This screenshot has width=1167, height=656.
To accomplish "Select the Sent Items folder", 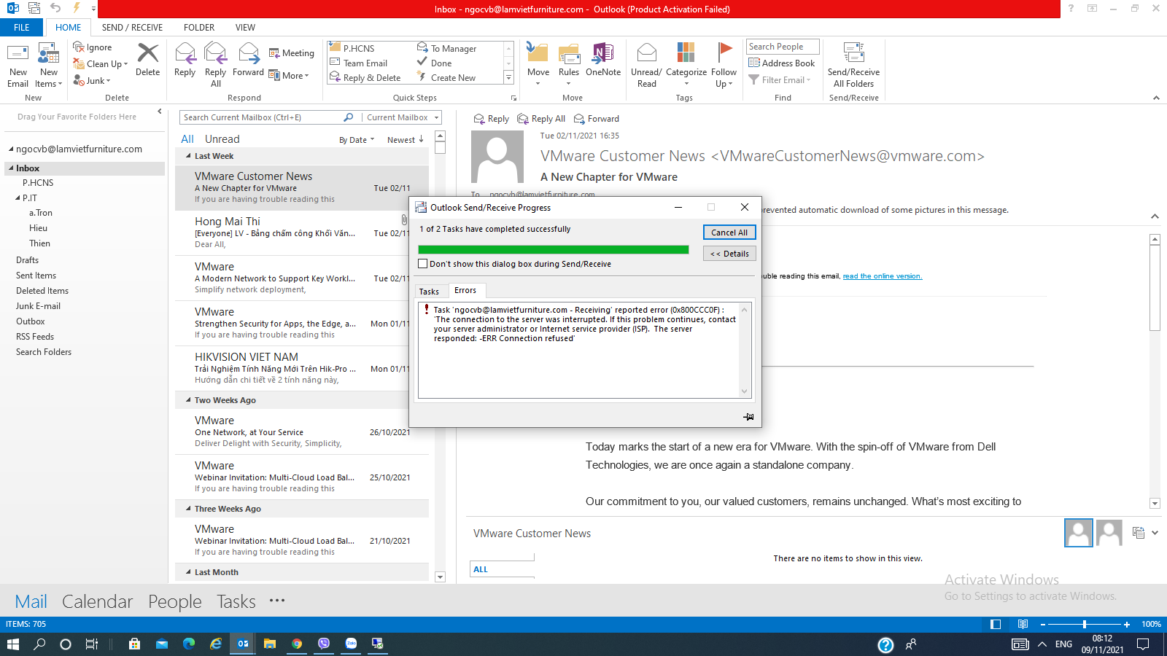I will pyautogui.click(x=36, y=276).
